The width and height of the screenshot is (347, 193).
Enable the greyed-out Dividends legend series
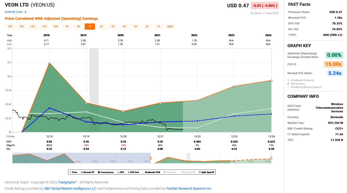click(170, 172)
